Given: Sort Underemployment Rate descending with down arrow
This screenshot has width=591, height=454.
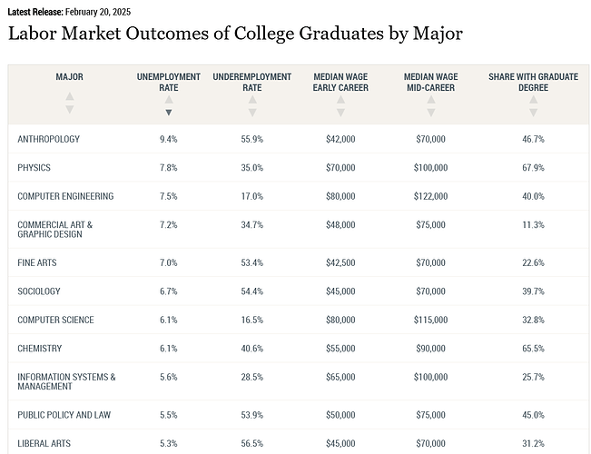Looking at the screenshot, I should point(252,113).
